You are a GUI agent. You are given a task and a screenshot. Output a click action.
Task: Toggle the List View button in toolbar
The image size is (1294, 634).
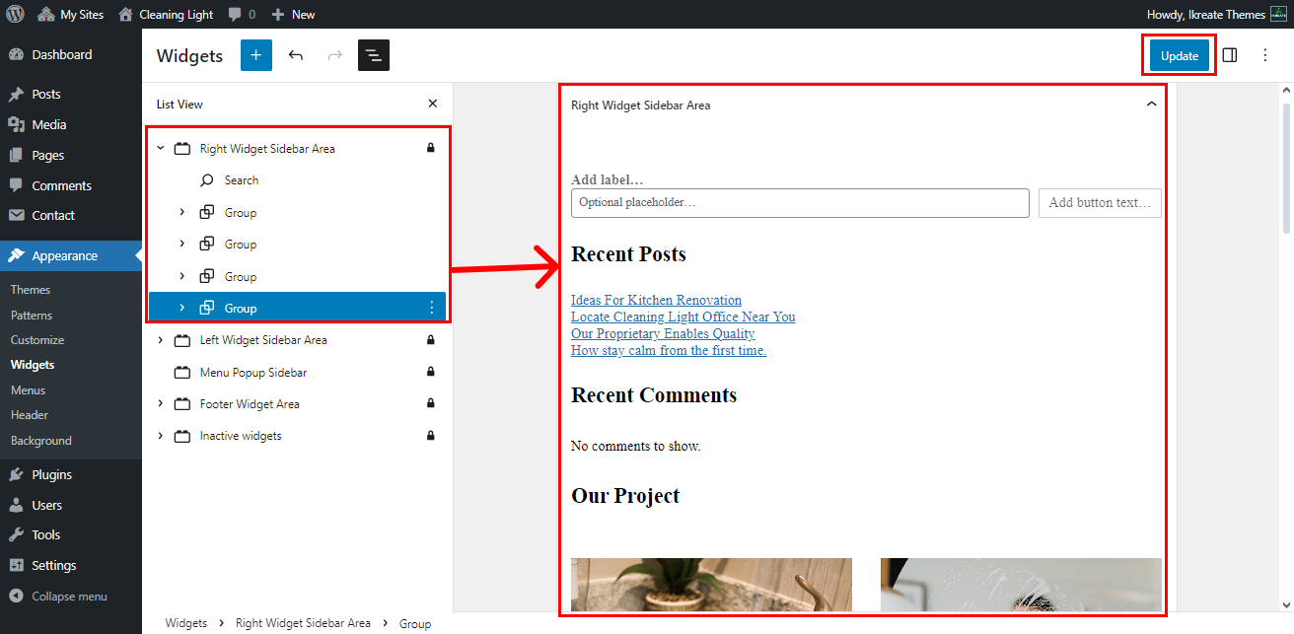click(x=374, y=55)
